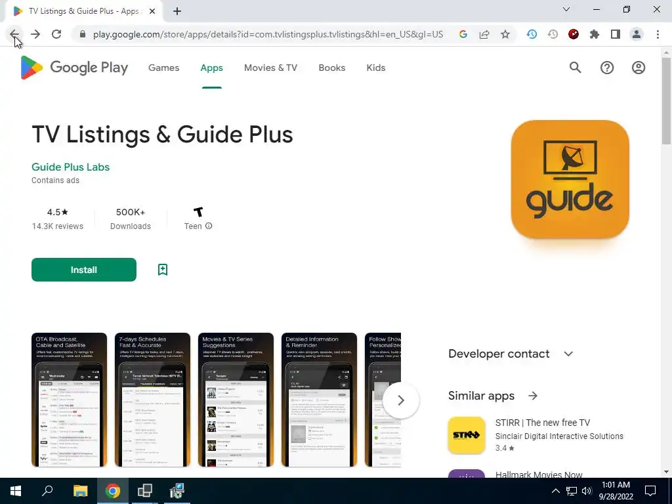Image resolution: width=672 pixels, height=504 pixels.
Task: Open the Kids tab
Action: 376,68
